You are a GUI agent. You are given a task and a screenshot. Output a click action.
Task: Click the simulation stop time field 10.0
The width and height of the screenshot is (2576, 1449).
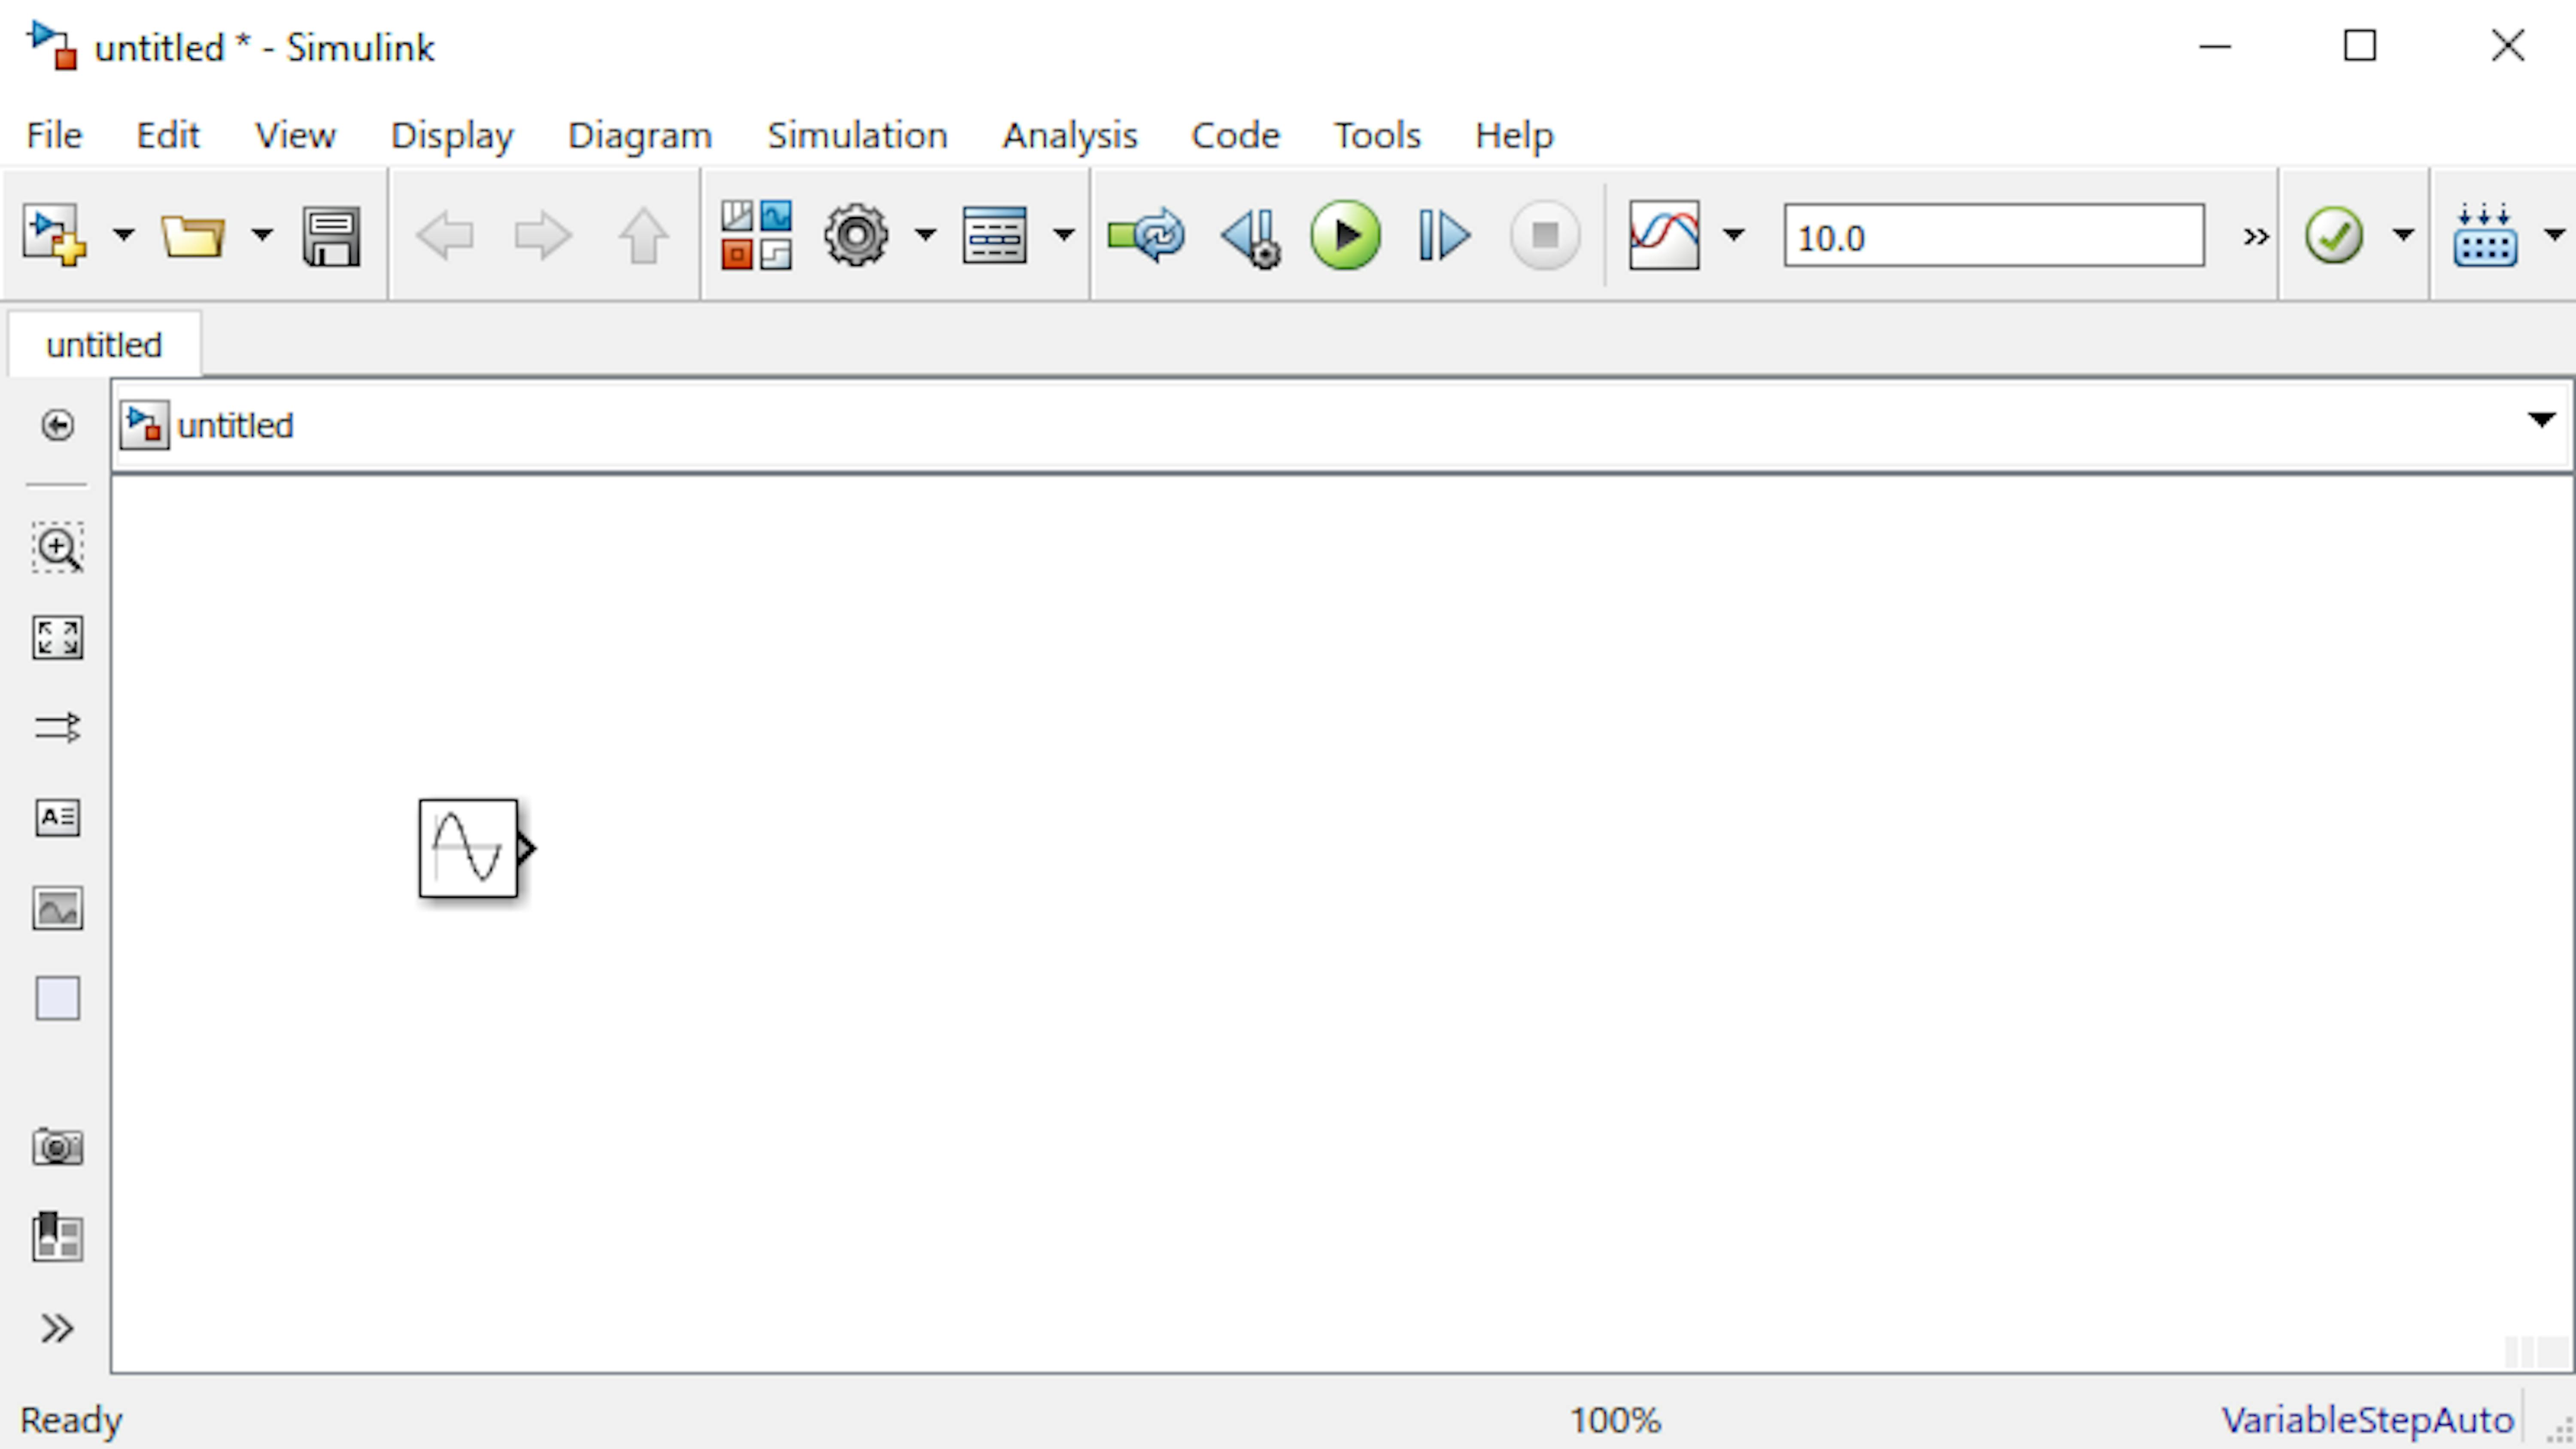[x=1994, y=236]
